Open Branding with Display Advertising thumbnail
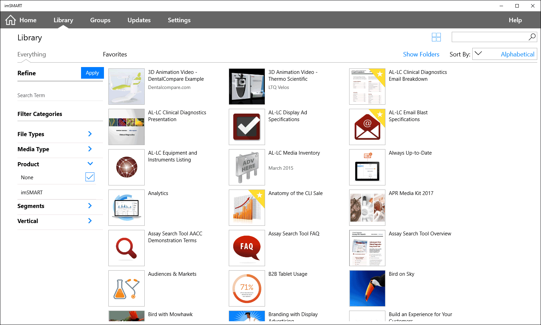 tap(247, 316)
